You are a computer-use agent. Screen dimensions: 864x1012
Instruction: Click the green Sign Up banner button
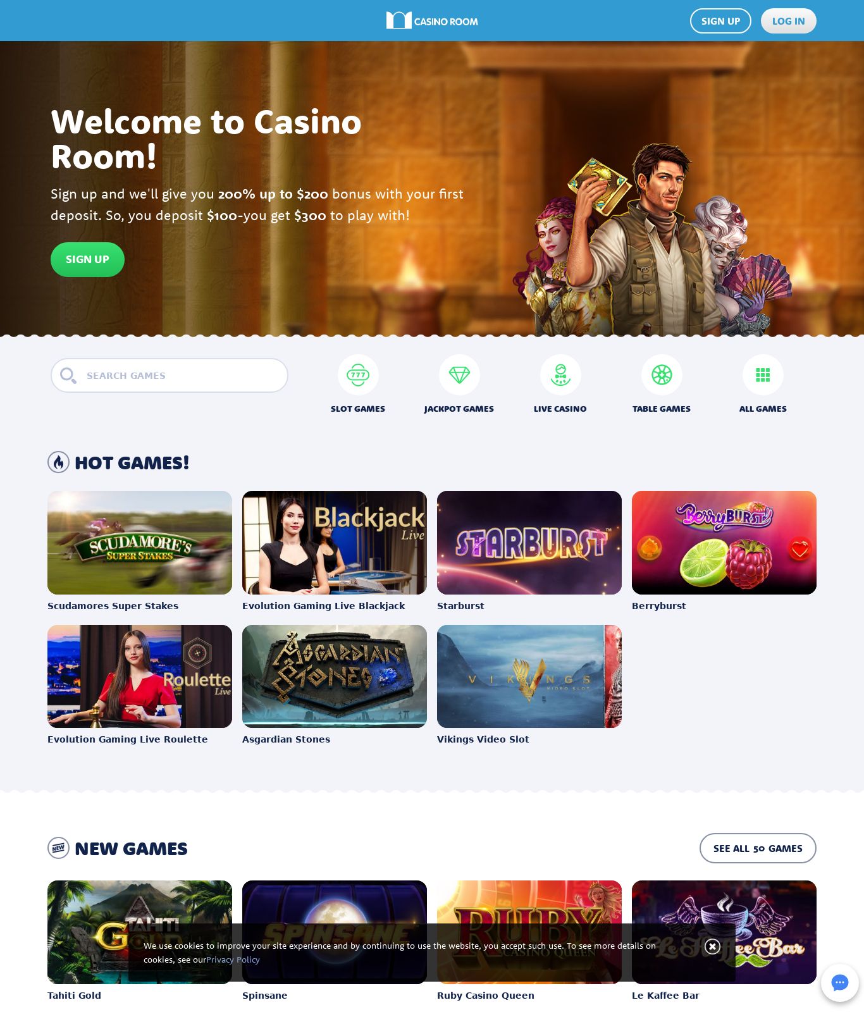[x=87, y=259]
